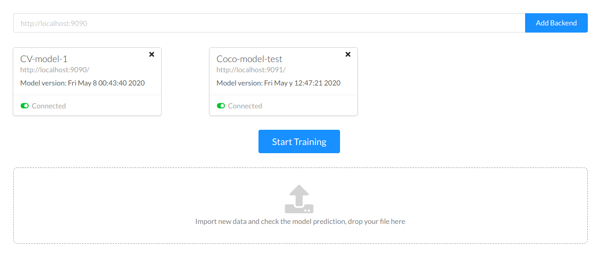
Task: Toggle the green connection switch on CV-model-1
Action: click(24, 106)
